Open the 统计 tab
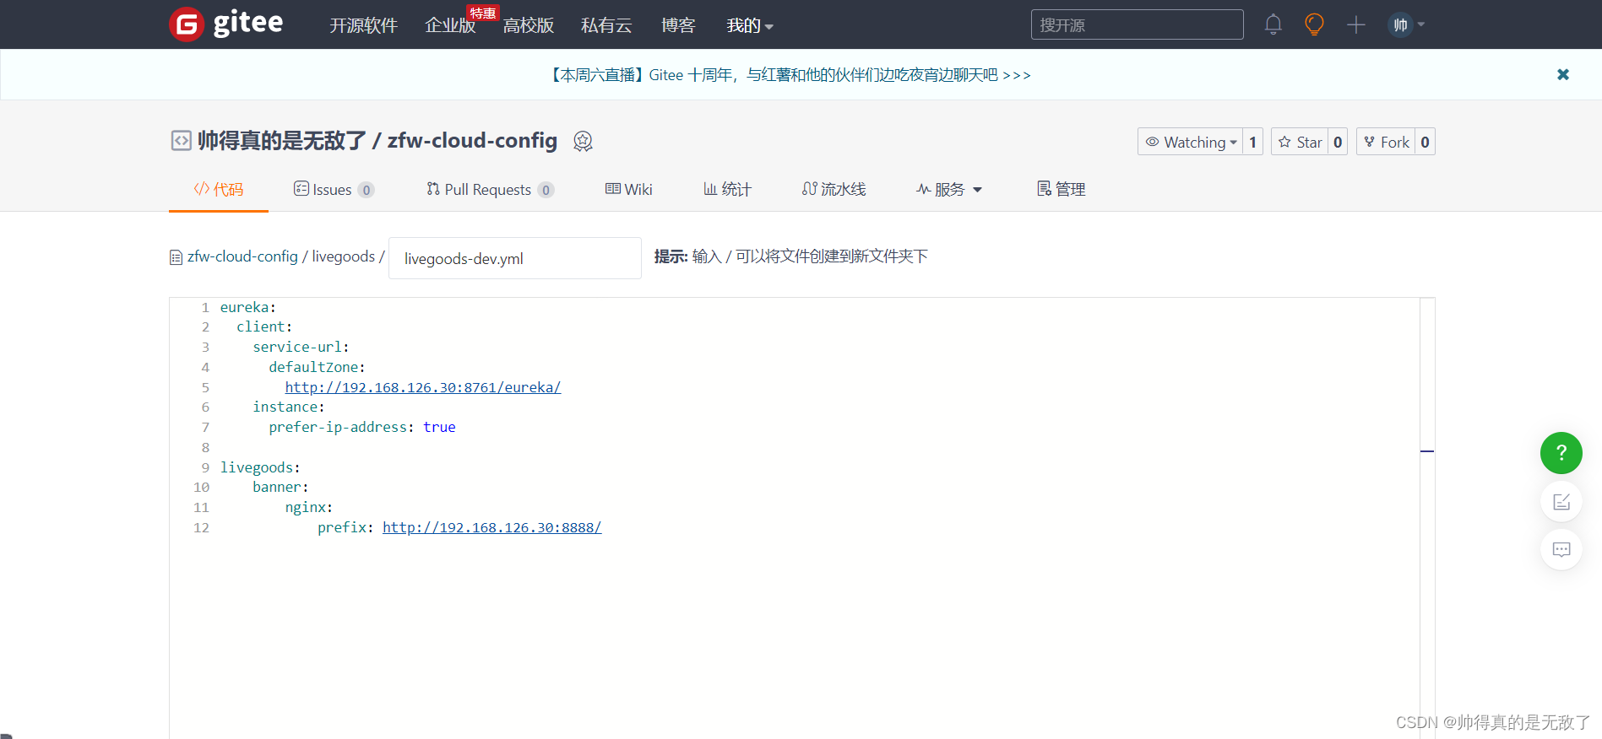The height and width of the screenshot is (739, 1602). click(727, 189)
